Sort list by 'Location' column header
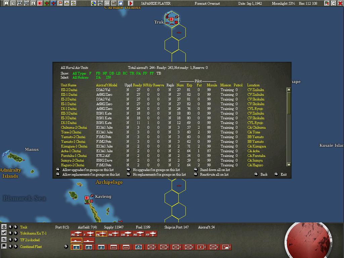 (x=253, y=85)
